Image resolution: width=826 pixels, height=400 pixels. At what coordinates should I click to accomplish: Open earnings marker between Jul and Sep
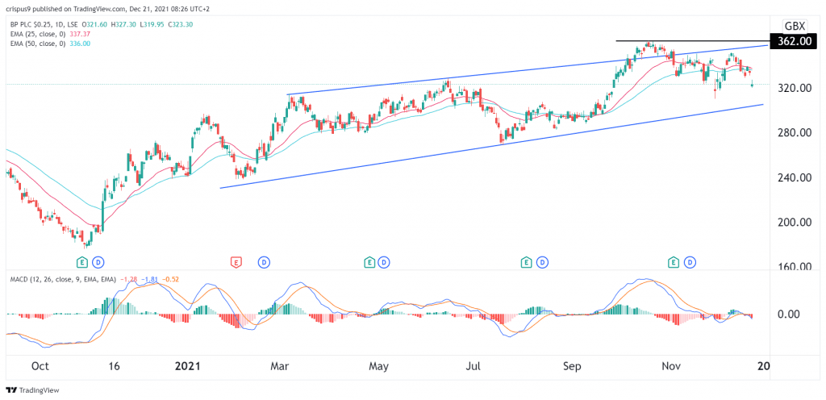pos(526,261)
